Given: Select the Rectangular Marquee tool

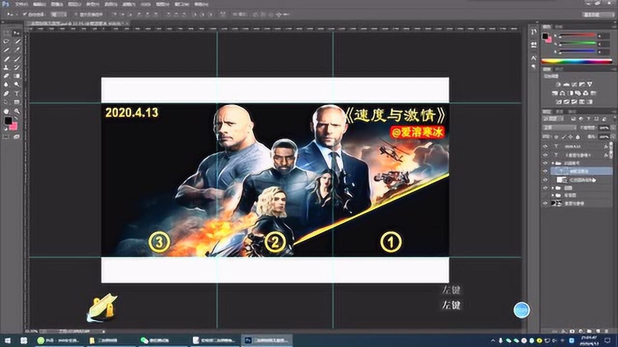Looking at the screenshot, I should click(x=6, y=32).
